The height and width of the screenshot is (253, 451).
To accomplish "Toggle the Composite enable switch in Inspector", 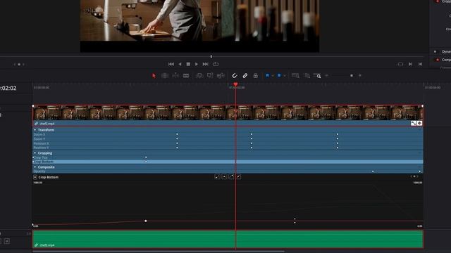I will (x=438, y=60).
